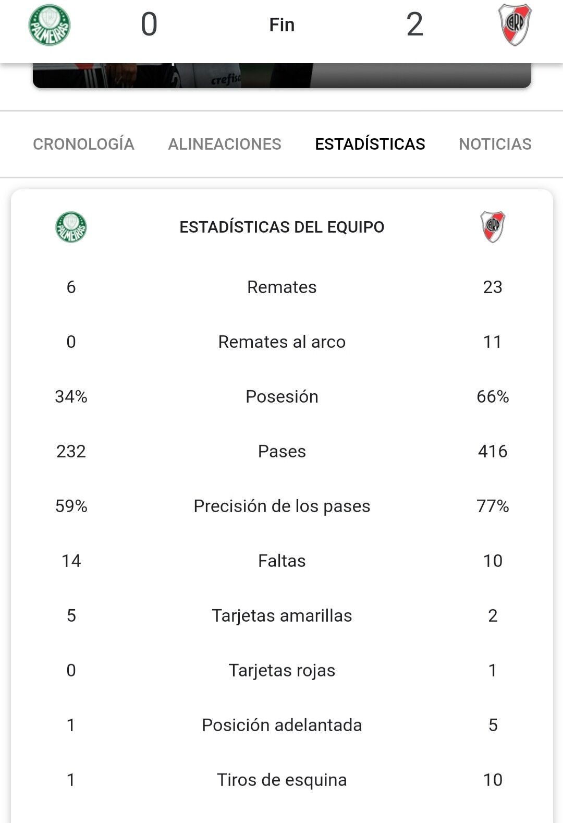Click River Plate's 66% possession value

click(493, 396)
